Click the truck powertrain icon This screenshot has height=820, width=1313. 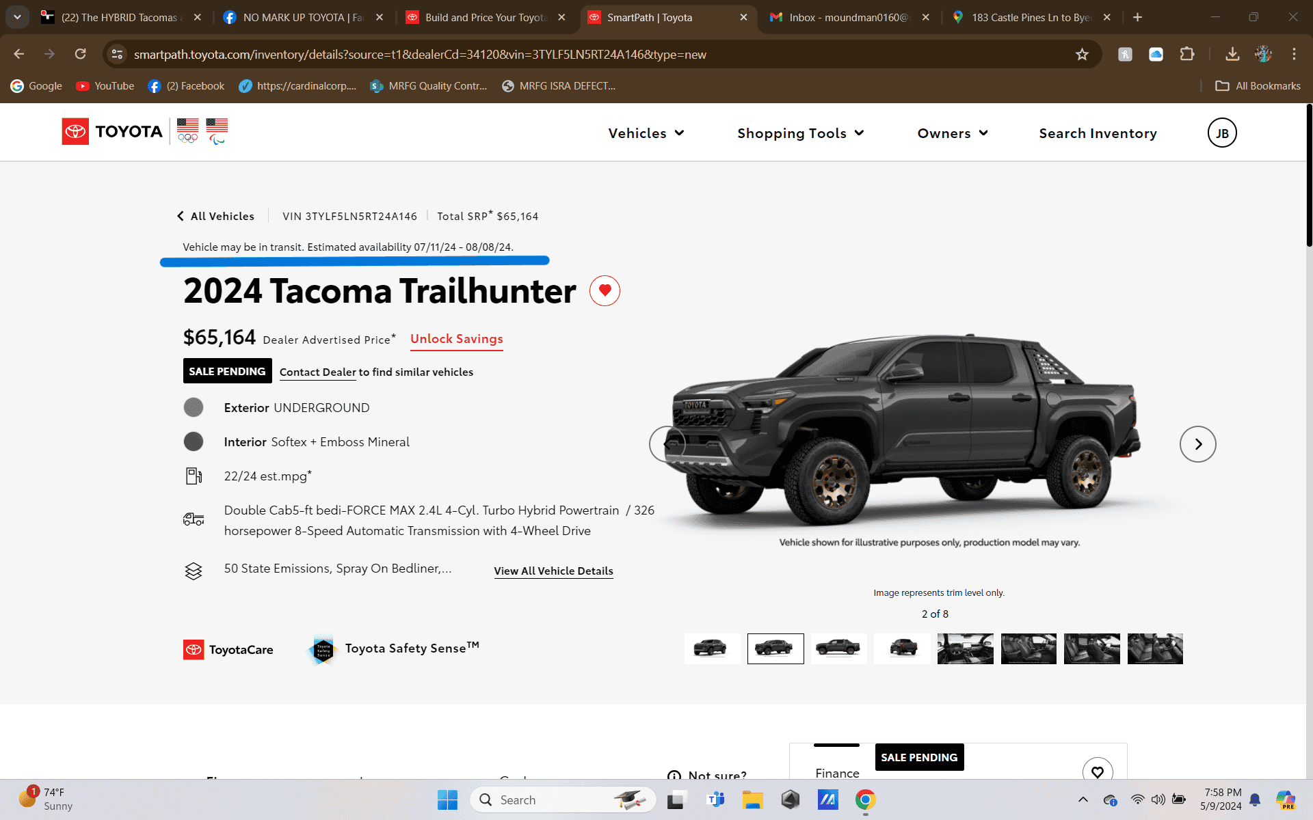click(x=194, y=519)
